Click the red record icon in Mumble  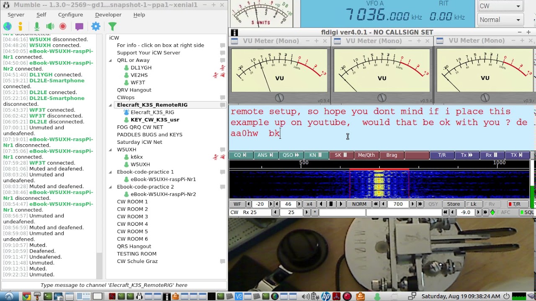(x=63, y=26)
